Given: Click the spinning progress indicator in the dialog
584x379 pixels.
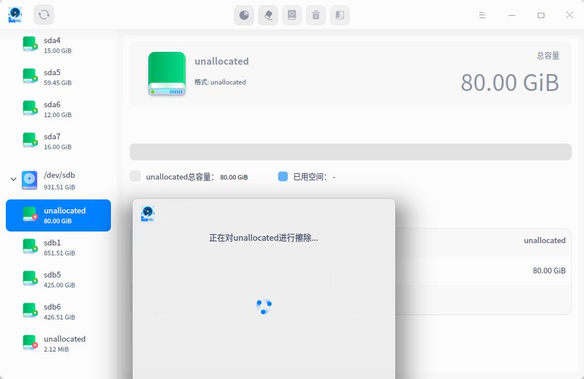Looking at the screenshot, I should coord(263,306).
